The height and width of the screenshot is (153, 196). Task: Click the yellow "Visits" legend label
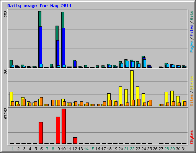pos(191,83)
